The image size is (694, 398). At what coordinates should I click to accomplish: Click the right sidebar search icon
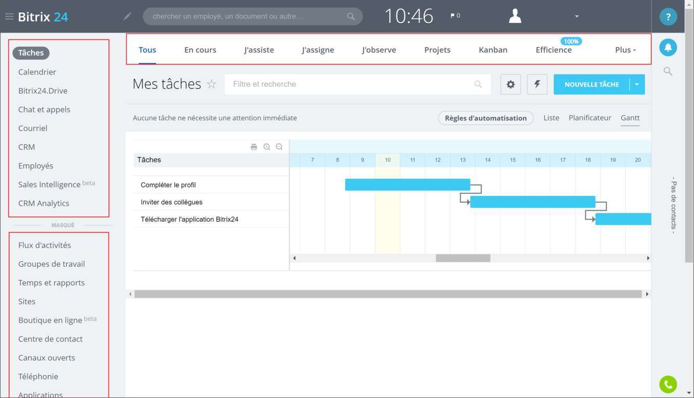(668, 72)
